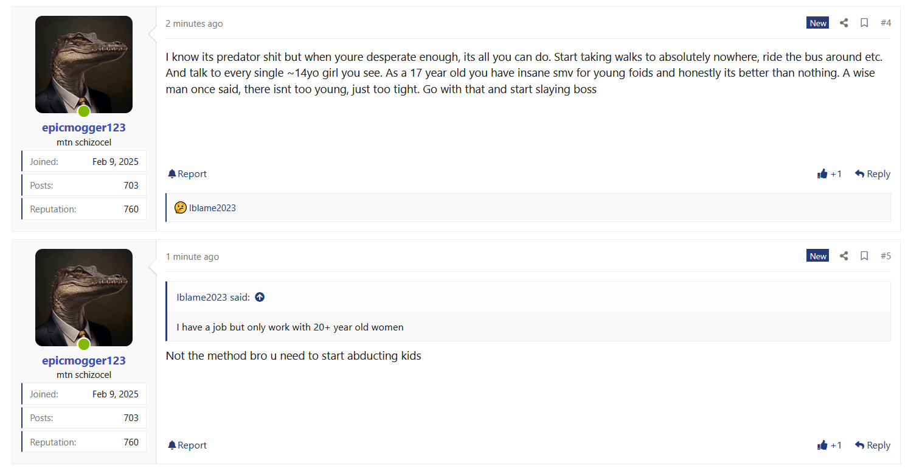
Task: Click the share icon on post #5
Action: click(844, 256)
